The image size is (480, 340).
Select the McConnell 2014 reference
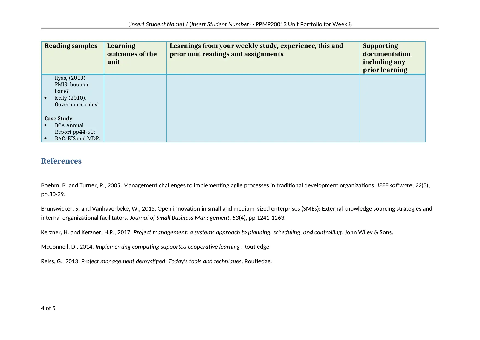tap(156, 247)
